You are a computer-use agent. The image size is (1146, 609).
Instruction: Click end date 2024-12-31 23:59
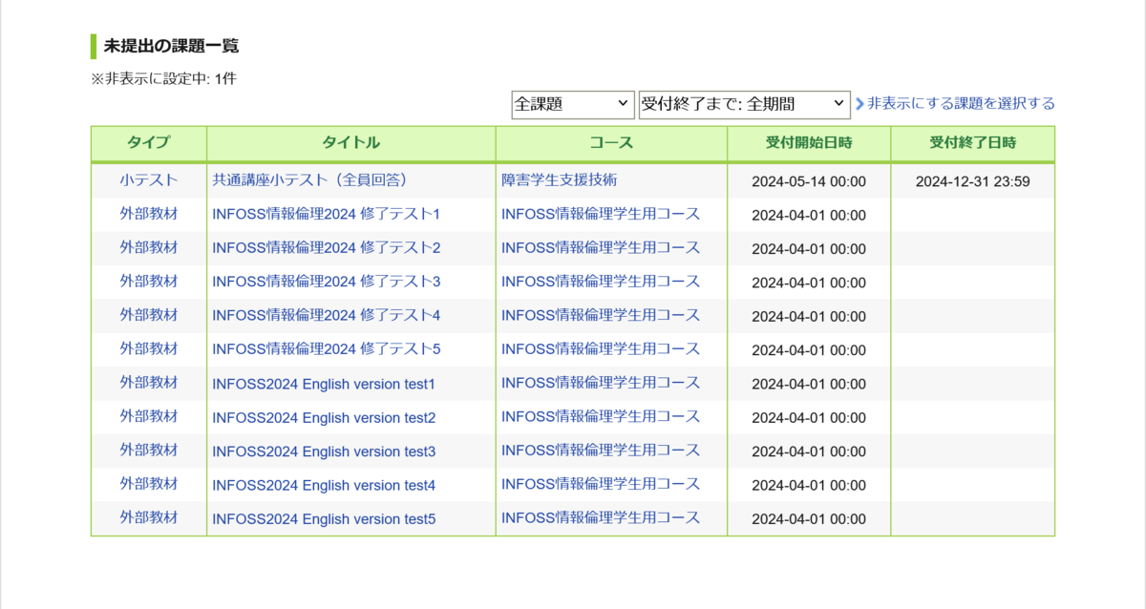pyautogui.click(x=973, y=181)
